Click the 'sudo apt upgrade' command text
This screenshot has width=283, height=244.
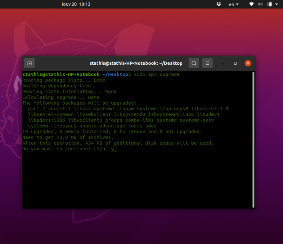pos(156,74)
